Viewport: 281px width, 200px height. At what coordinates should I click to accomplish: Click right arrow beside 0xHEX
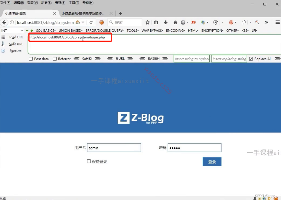97,59
